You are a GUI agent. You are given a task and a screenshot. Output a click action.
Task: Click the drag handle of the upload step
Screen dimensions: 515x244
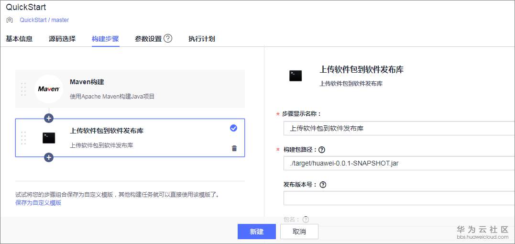23,138
